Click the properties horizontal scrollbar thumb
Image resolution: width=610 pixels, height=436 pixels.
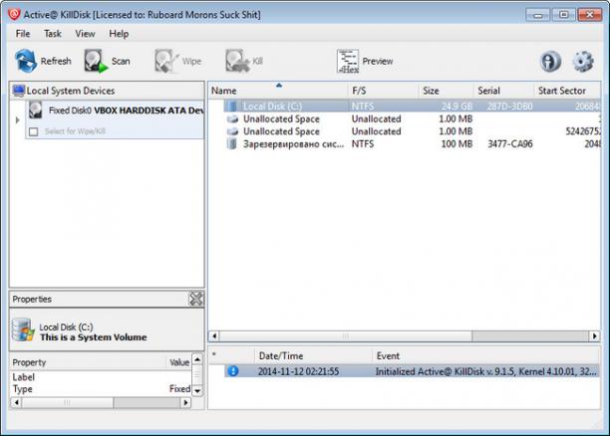coord(68,402)
